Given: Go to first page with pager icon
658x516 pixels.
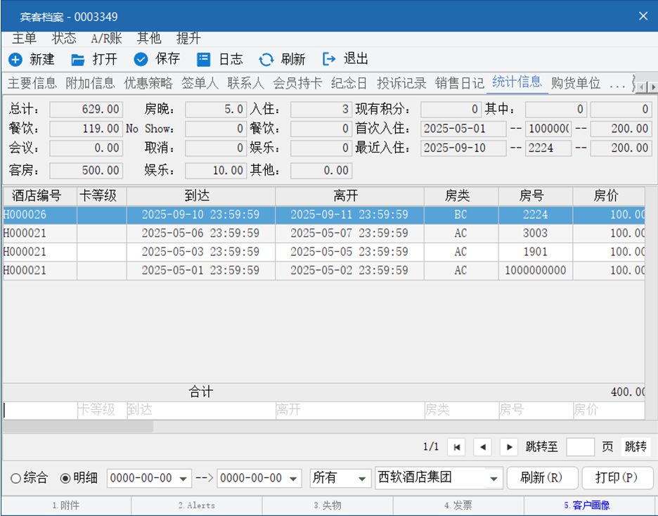Looking at the screenshot, I should [x=456, y=446].
